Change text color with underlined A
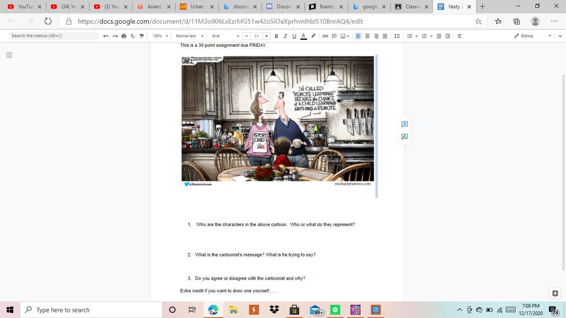 303,36
